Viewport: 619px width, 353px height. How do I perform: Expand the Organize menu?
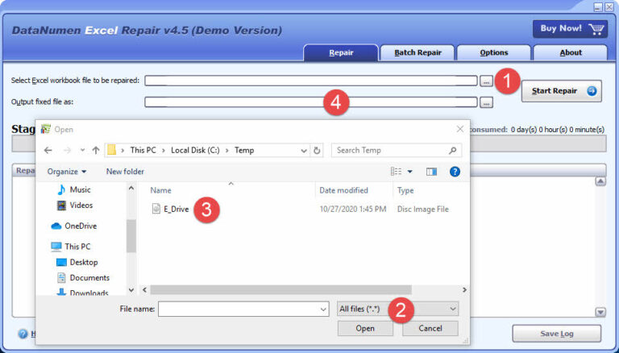[x=67, y=171]
